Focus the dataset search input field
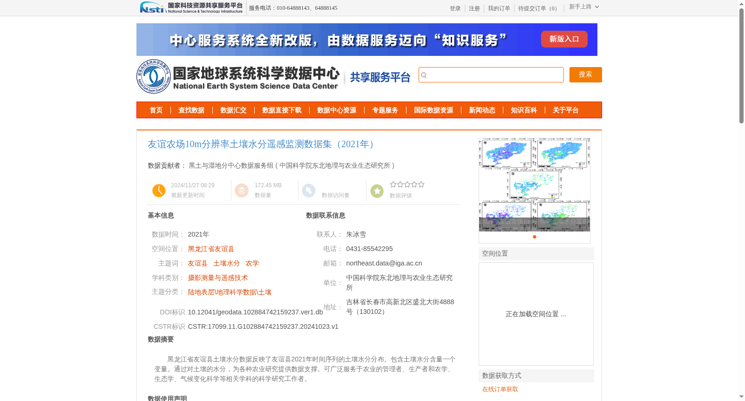The image size is (745, 401). pyautogui.click(x=491, y=75)
